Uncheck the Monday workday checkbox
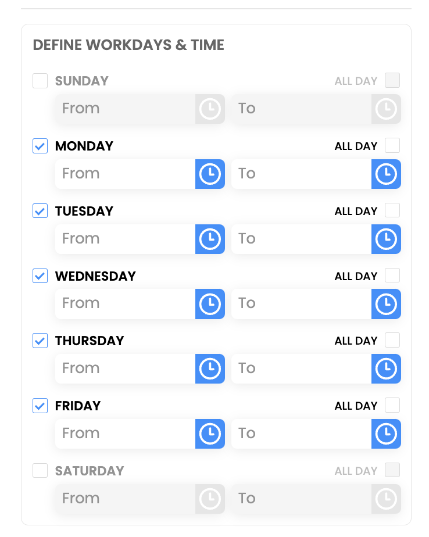429x537 pixels. pyautogui.click(x=40, y=146)
